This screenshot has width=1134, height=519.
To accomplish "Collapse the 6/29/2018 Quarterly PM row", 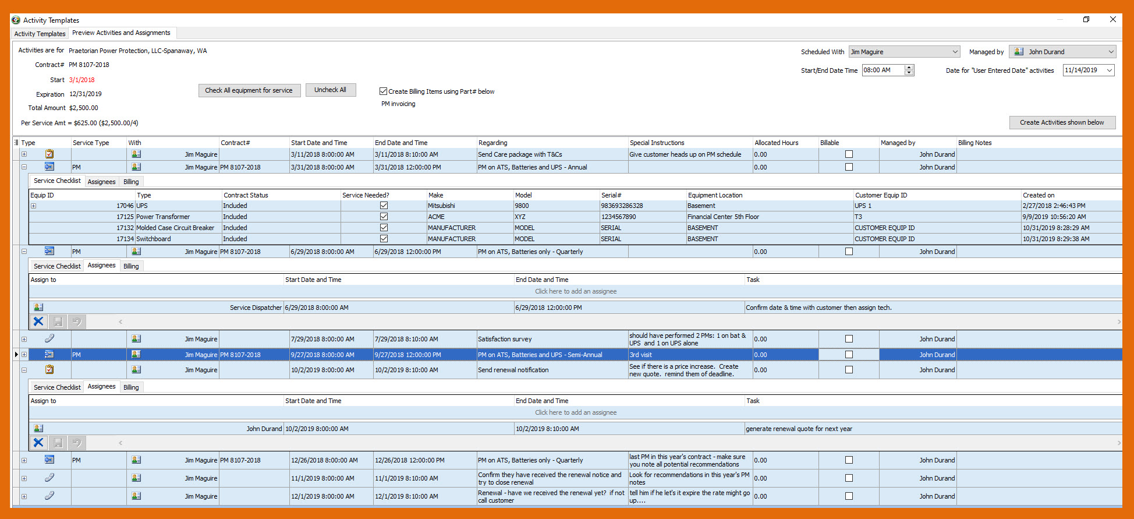I will tap(24, 252).
